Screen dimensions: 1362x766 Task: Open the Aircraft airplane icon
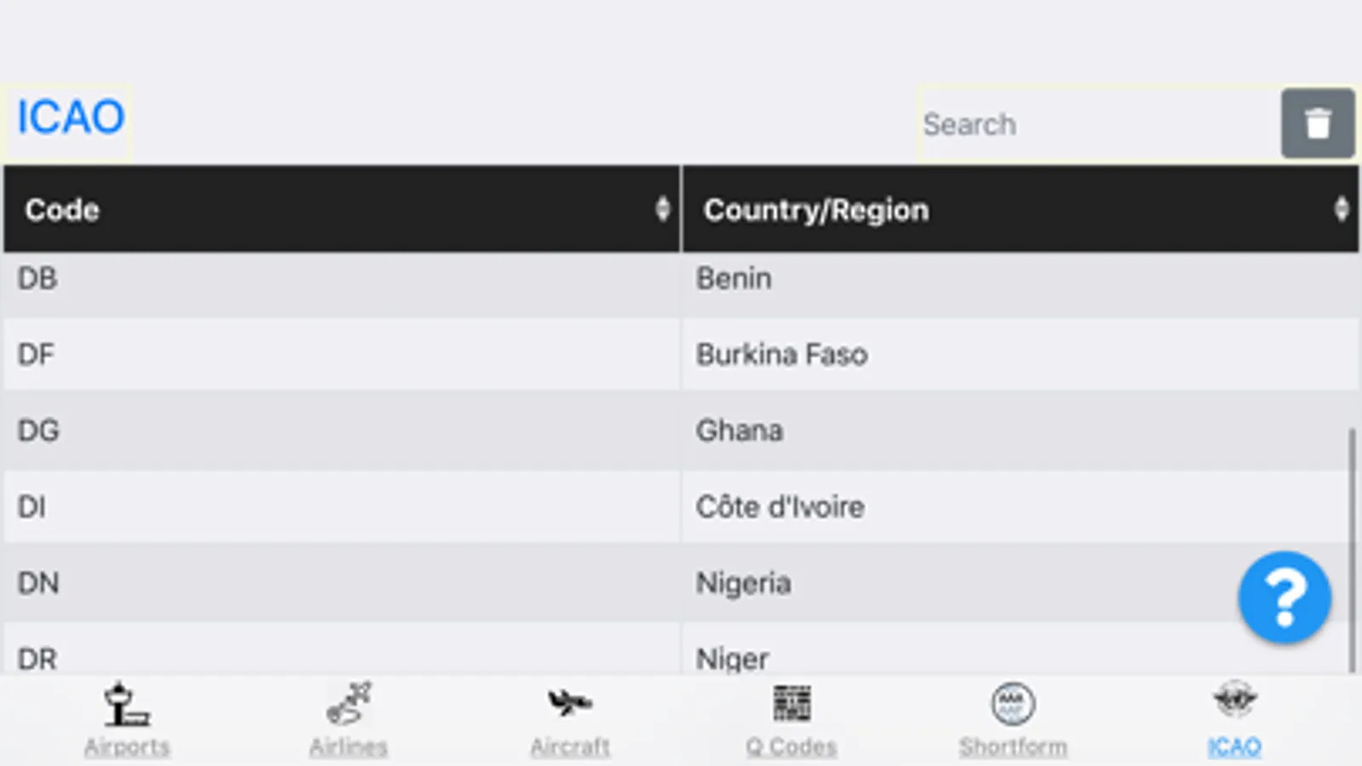(570, 703)
